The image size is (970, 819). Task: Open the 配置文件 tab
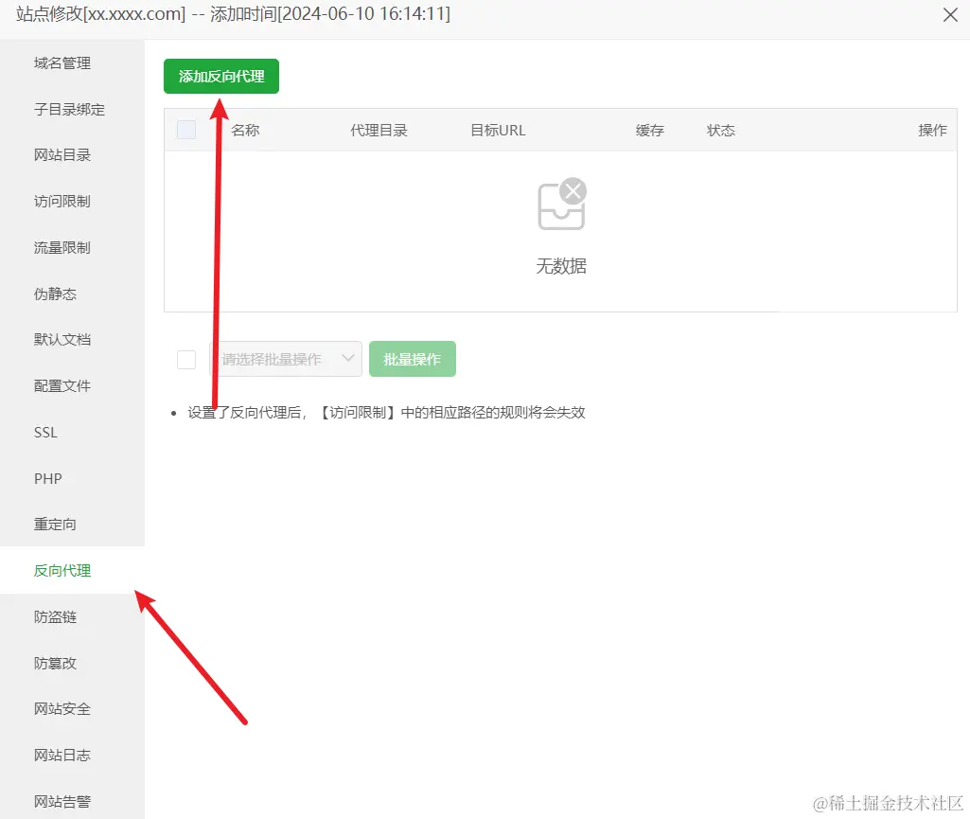(62, 386)
